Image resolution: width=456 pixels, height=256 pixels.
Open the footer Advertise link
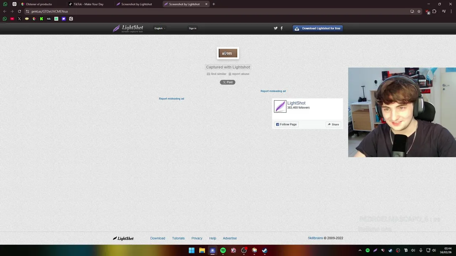[230, 238]
